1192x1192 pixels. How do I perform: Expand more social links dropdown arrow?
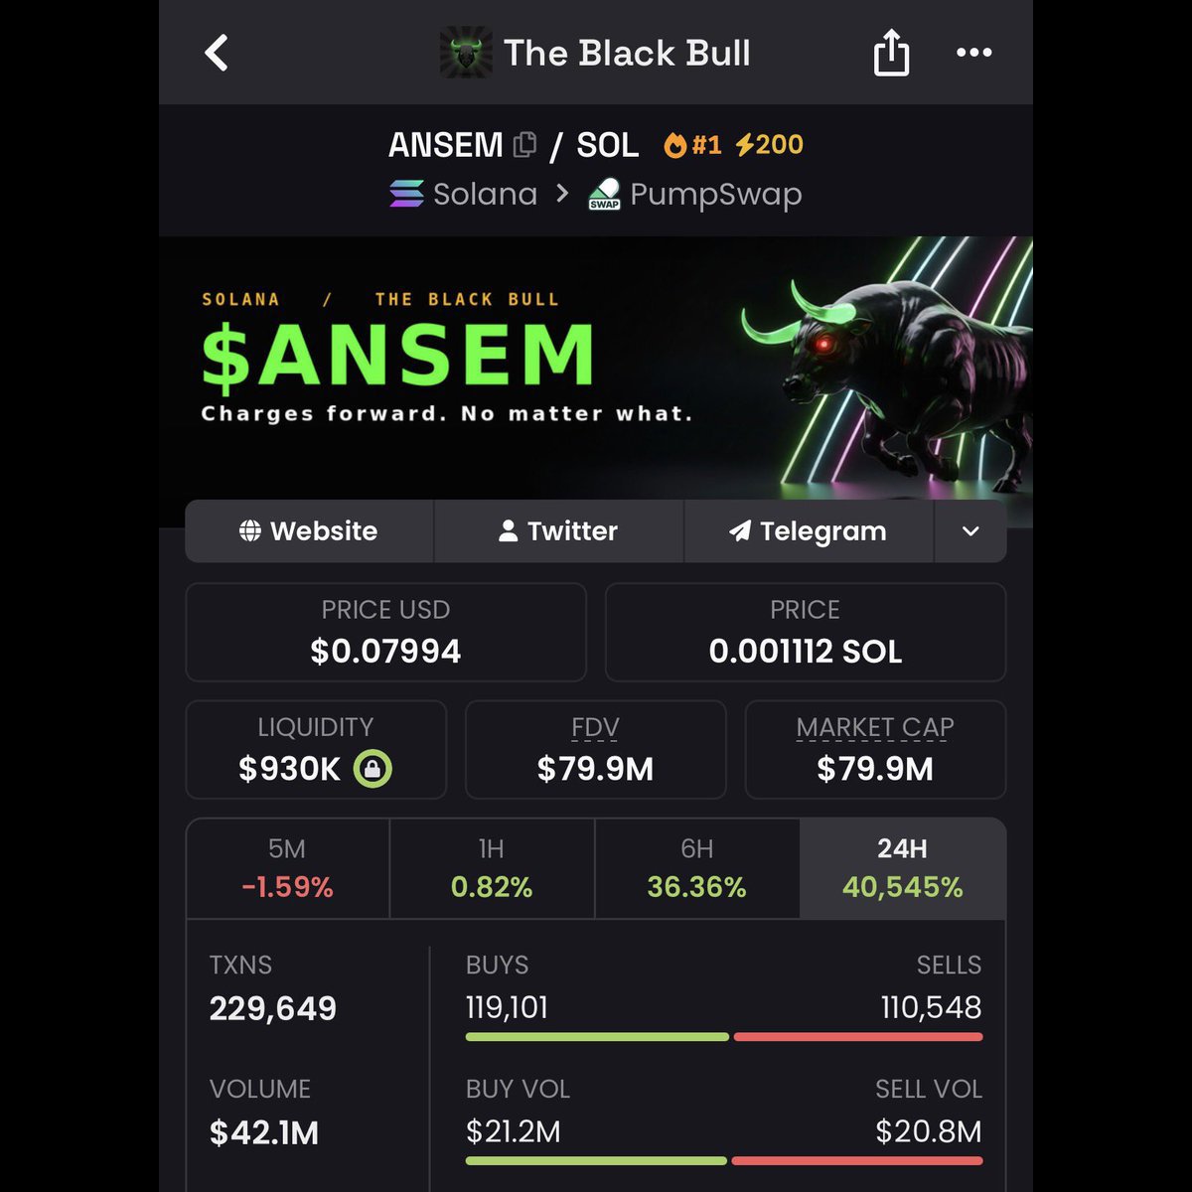point(970,531)
